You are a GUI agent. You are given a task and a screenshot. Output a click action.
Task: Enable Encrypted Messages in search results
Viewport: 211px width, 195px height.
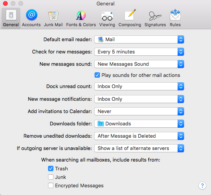point(51,185)
